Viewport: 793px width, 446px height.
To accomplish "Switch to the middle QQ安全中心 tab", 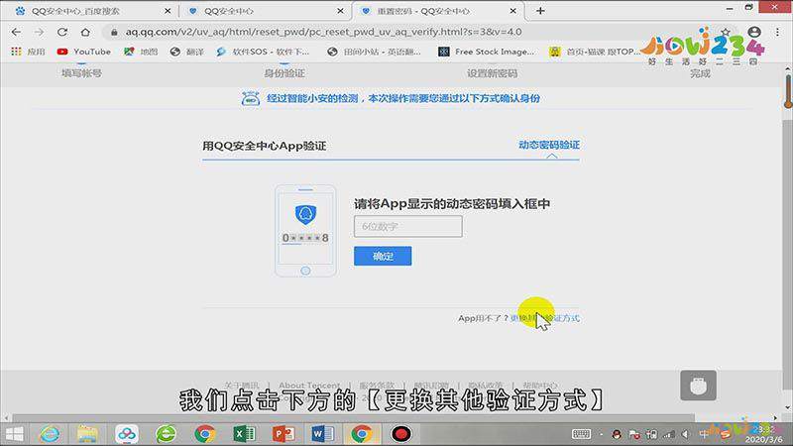I will (229, 11).
